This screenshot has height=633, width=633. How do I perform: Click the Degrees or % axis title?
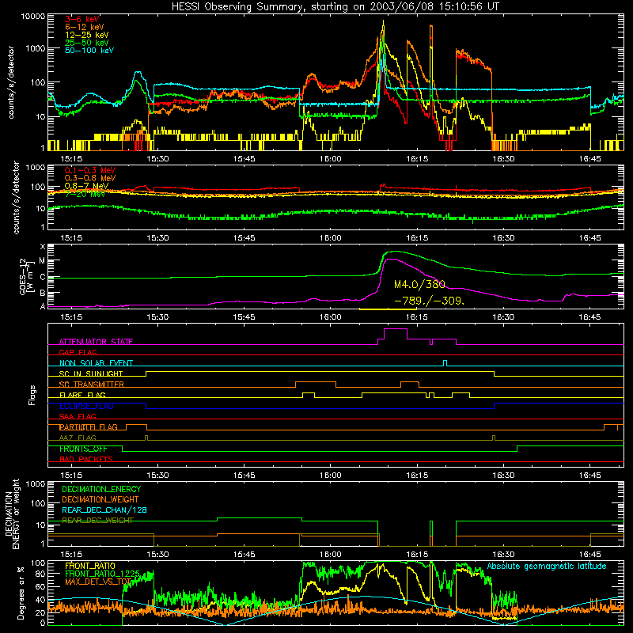click(x=21, y=593)
